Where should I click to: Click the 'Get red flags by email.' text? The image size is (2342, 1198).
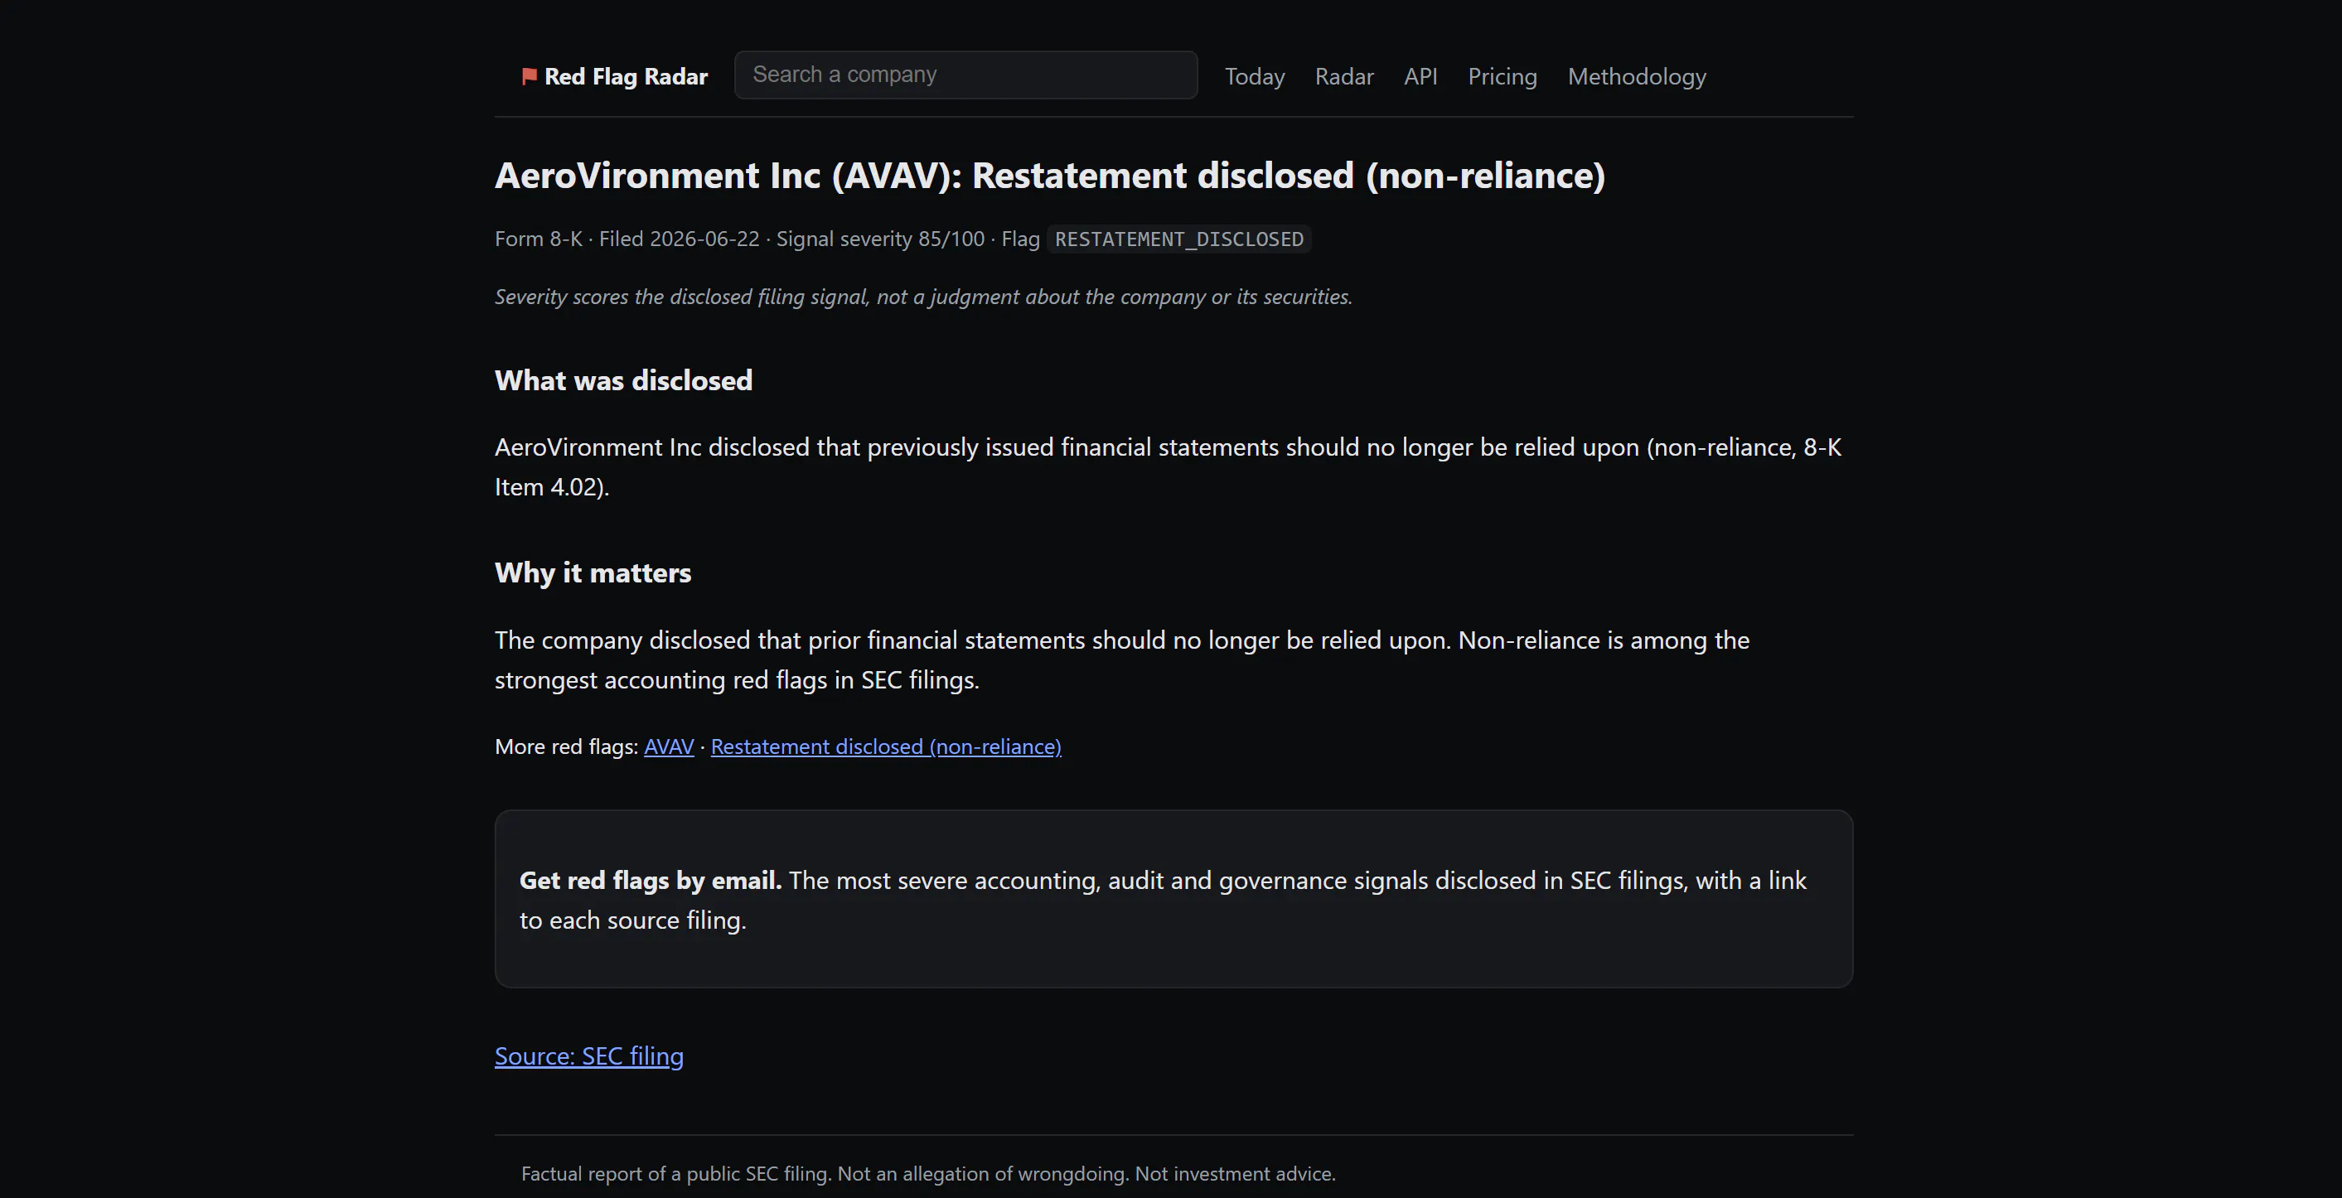650,880
